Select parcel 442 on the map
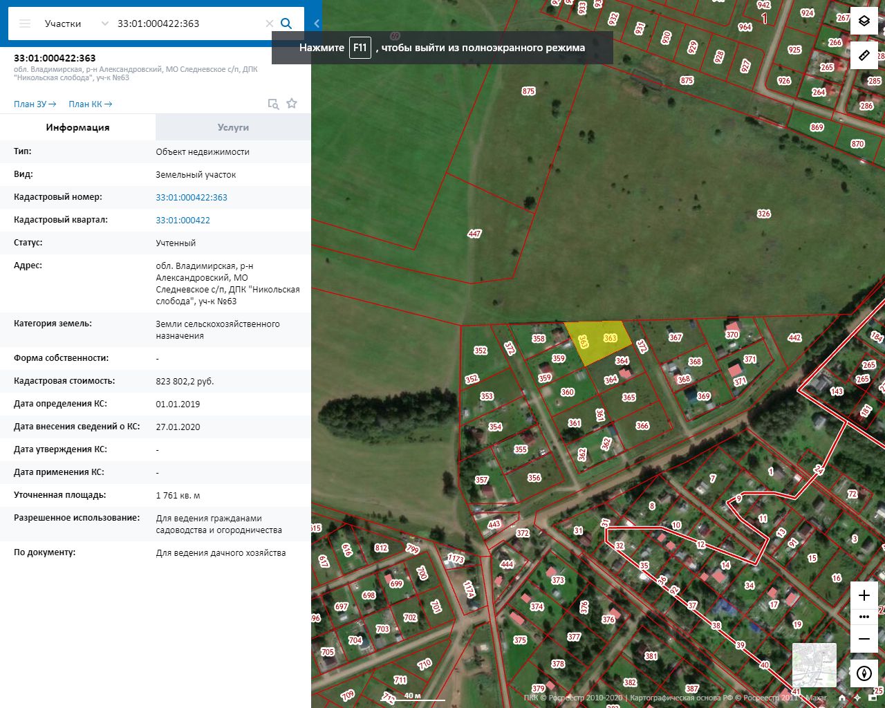 point(794,338)
